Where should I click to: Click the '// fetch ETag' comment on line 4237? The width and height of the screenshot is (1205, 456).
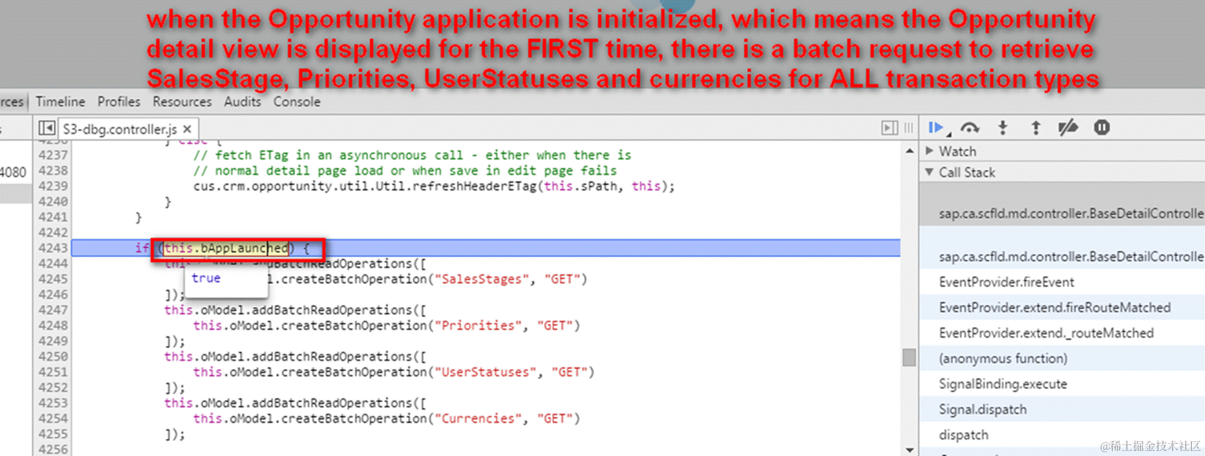click(411, 155)
